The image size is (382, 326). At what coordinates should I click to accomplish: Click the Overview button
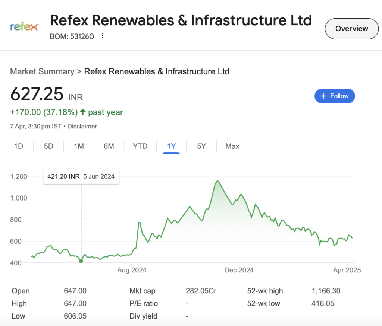[351, 29]
